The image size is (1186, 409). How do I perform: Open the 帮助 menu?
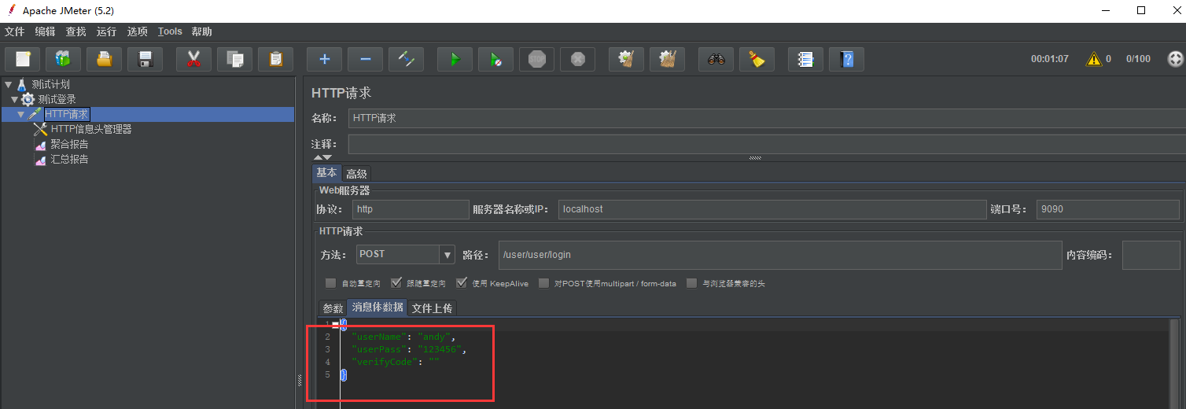[x=201, y=31]
